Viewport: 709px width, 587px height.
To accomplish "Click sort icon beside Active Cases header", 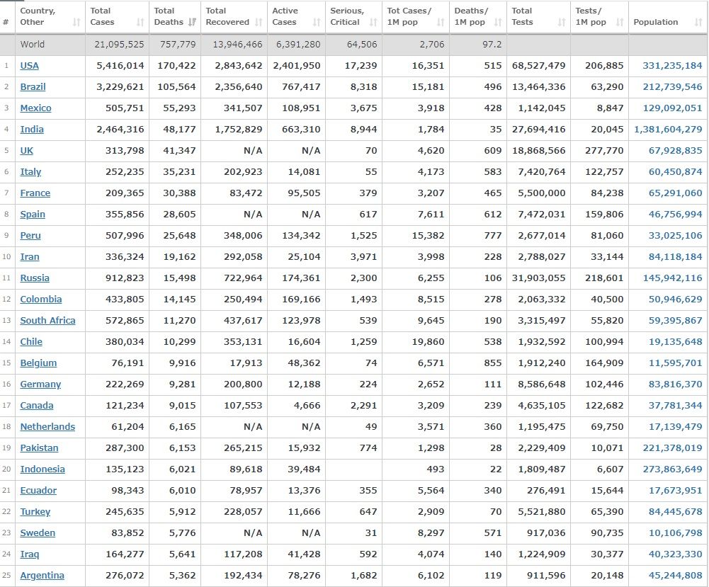I will pos(316,23).
